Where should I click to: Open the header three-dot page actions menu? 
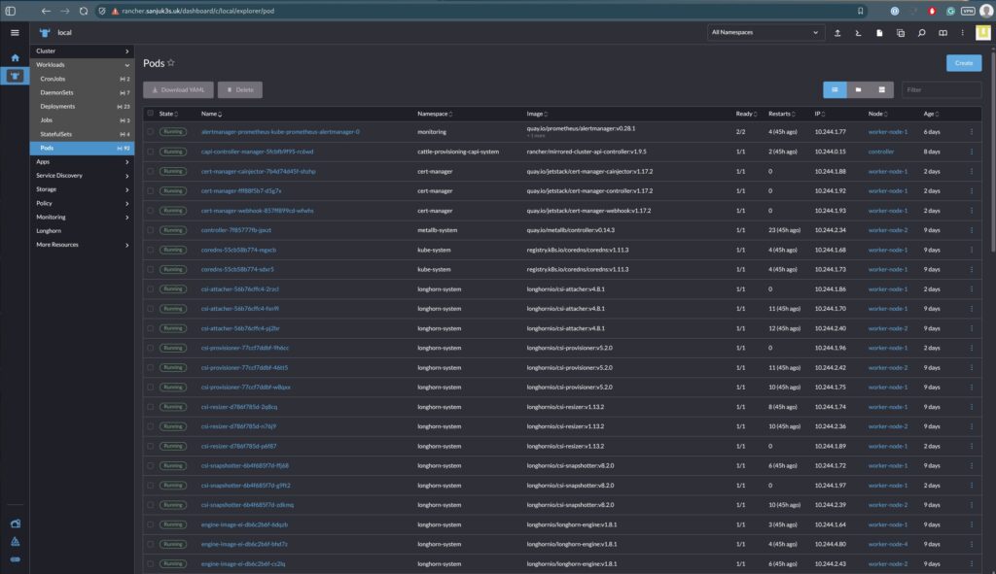coord(962,32)
